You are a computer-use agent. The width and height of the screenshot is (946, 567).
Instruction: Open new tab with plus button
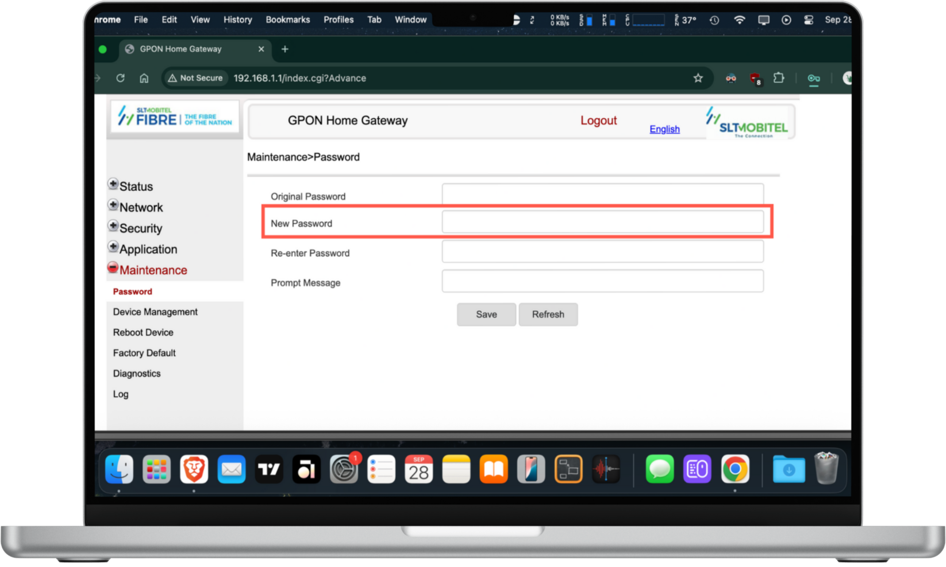tap(285, 49)
